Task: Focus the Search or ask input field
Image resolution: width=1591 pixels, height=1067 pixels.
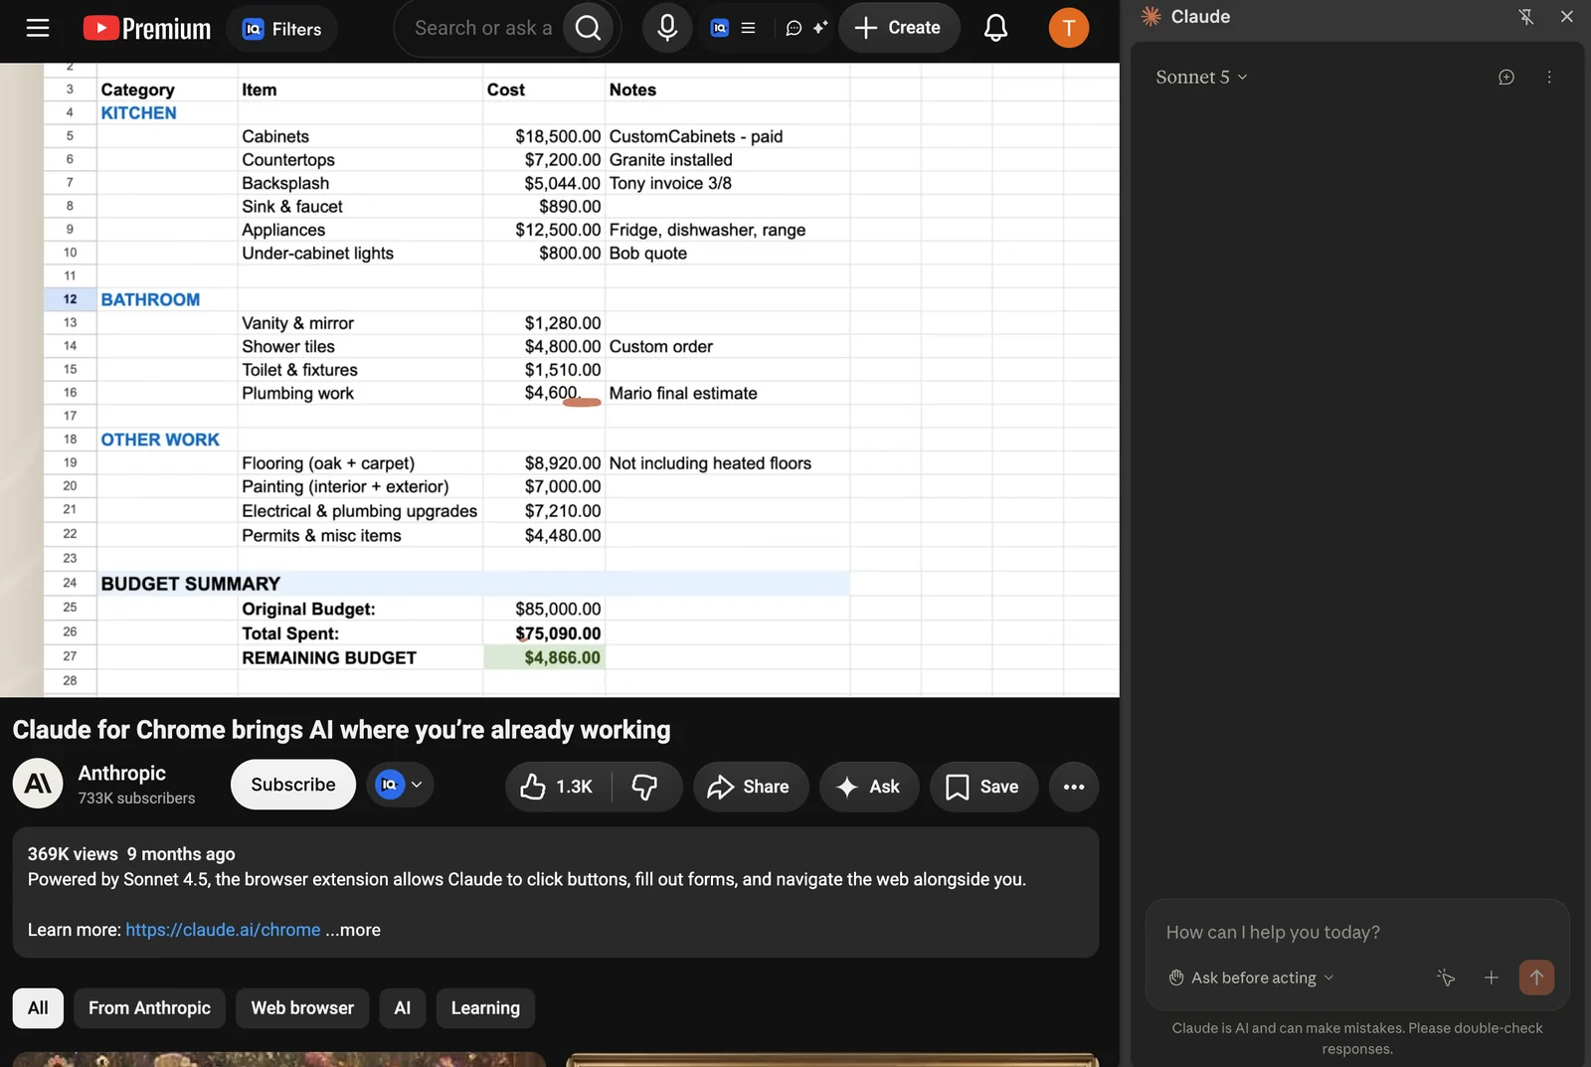Action: pyautogui.click(x=483, y=28)
